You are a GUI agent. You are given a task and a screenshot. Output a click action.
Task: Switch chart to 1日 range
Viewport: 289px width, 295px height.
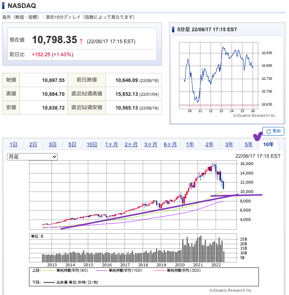point(13,144)
